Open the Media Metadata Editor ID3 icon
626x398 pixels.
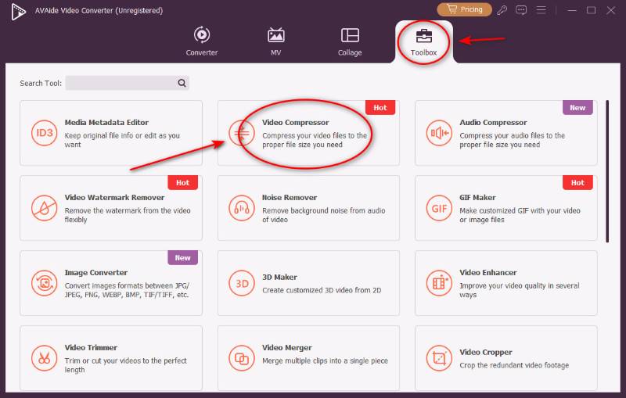[43, 133]
